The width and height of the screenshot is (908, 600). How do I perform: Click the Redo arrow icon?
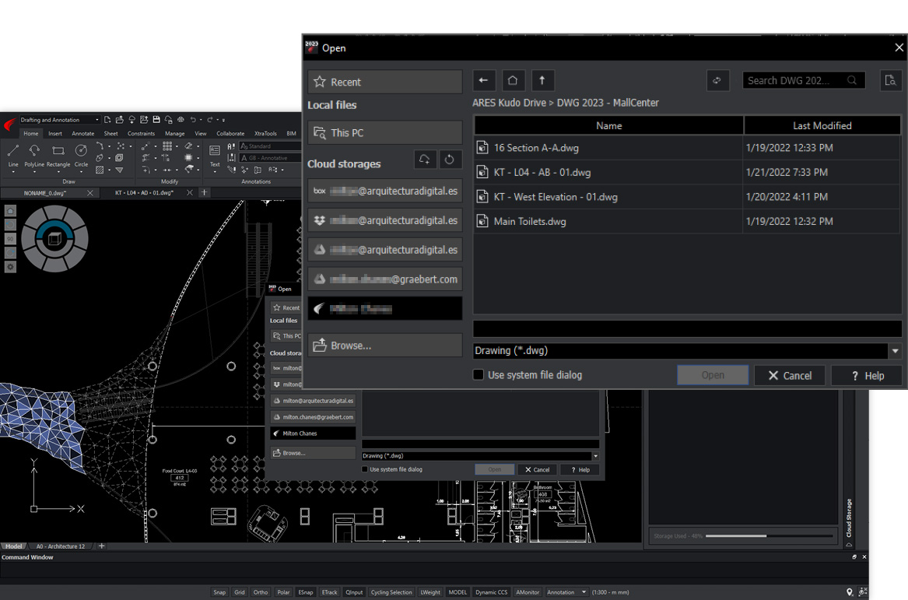[209, 120]
